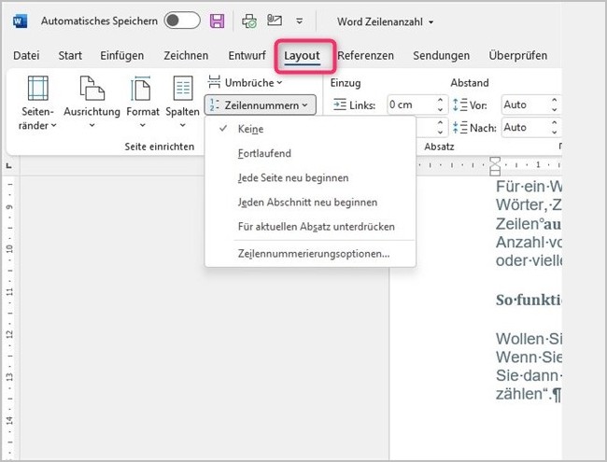Toggle the Automatisches Speichern switch
The width and height of the screenshot is (607, 462).
(x=181, y=21)
